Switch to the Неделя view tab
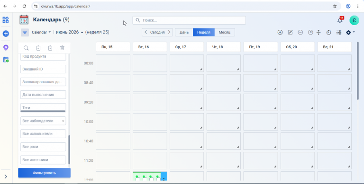364x184 pixels. click(204, 32)
